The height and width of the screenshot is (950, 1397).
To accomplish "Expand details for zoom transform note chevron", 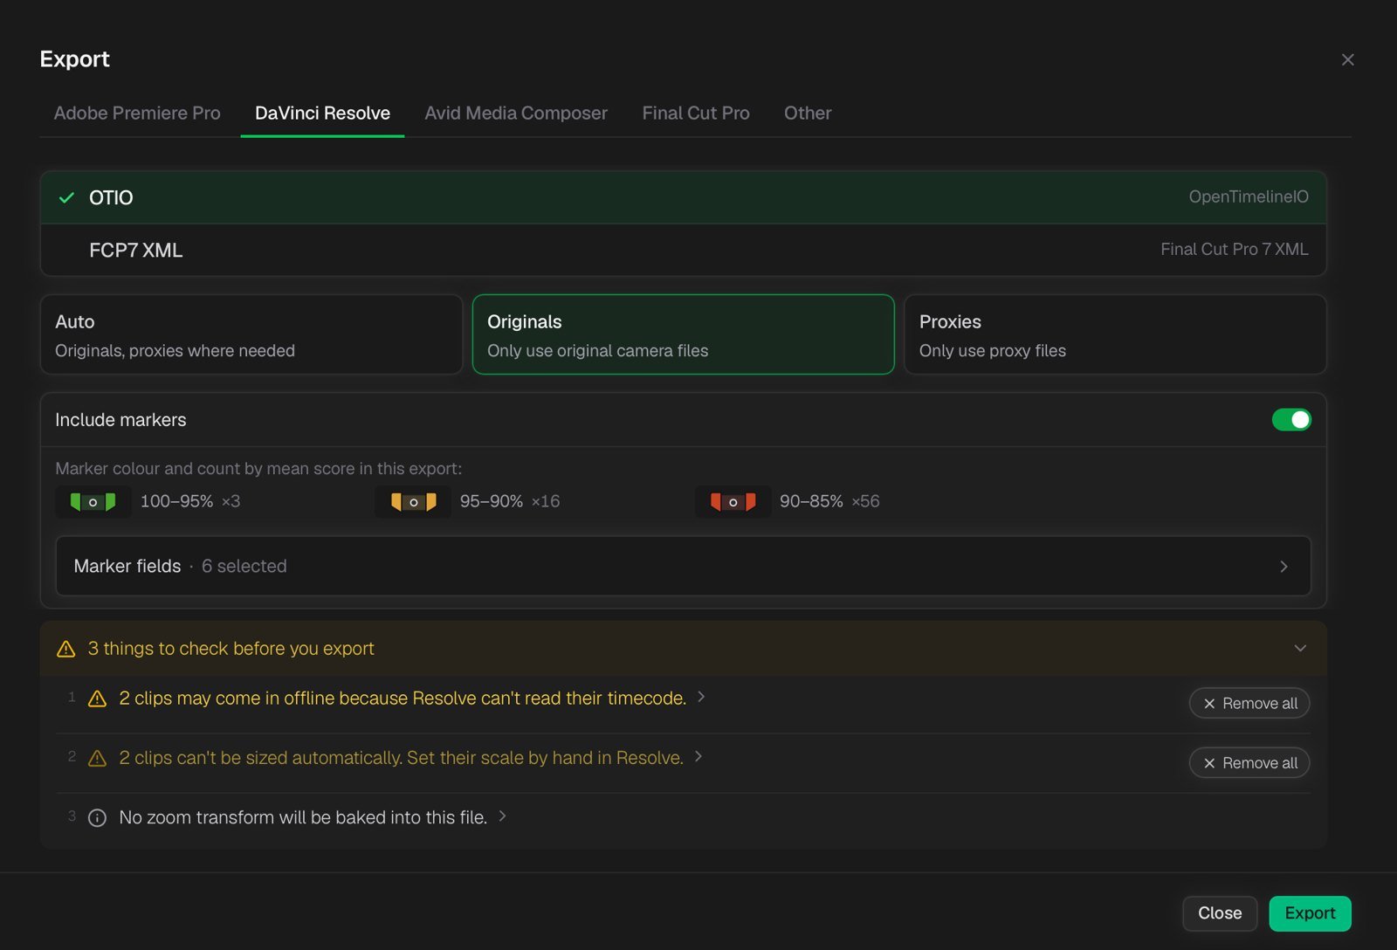I will (x=502, y=816).
